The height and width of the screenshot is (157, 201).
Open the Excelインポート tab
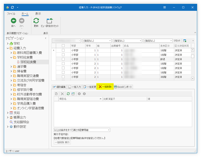pos(123,87)
